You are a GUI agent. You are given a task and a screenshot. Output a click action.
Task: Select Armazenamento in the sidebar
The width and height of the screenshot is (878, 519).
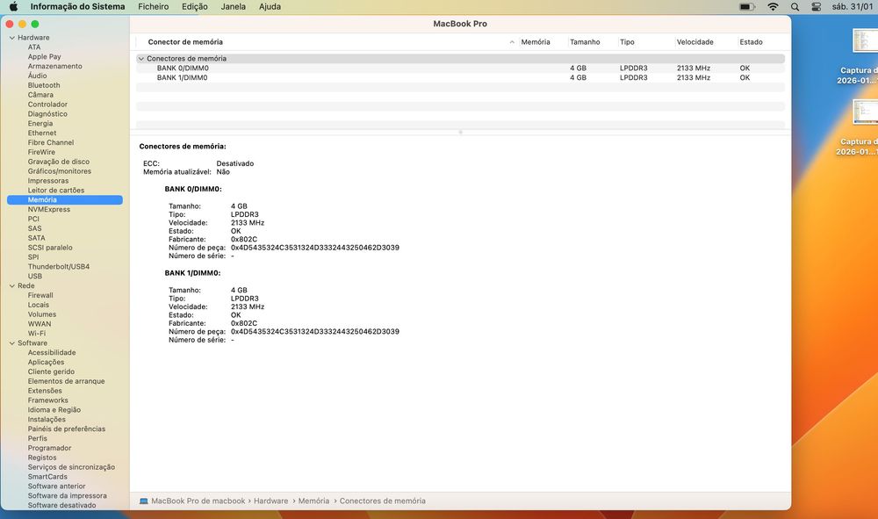[54, 66]
